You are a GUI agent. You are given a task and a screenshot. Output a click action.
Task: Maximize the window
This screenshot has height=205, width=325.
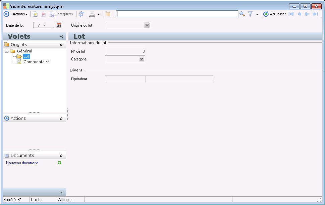305,6
